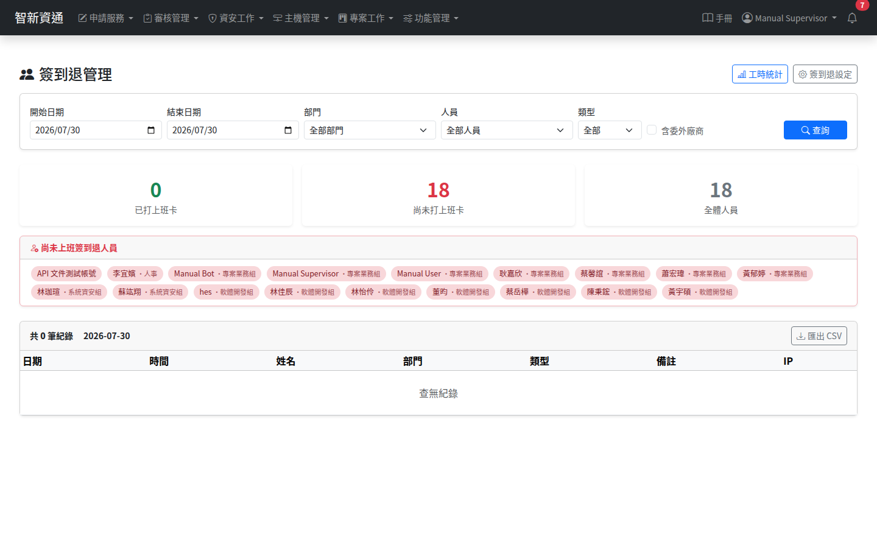Viewport: 877px width, 548px height.
Task: Open the notification bell
Action: tap(852, 18)
